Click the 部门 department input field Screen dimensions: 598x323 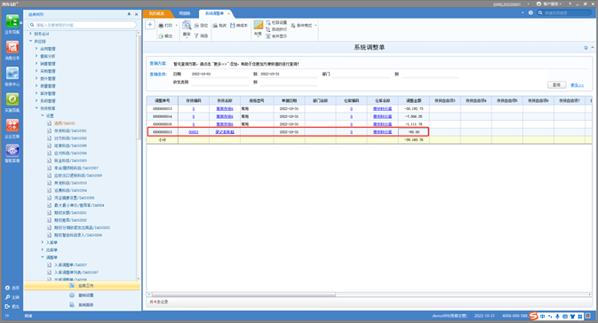361,75
